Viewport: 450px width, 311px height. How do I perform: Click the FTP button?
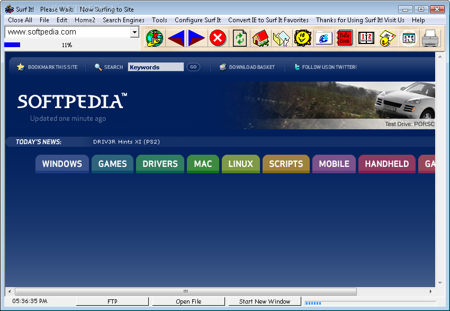click(x=112, y=301)
